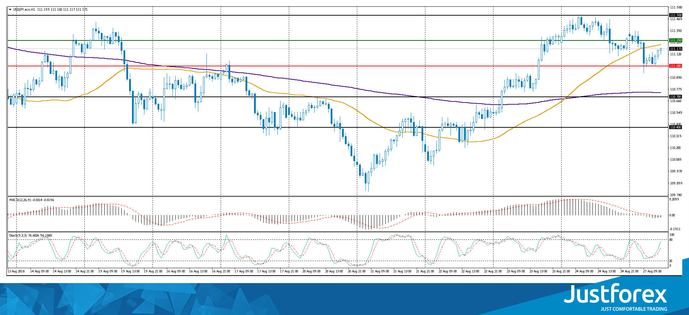The width and height of the screenshot is (689, 315).
Task: Click the 109.740 value on the price axis
Action: pos(676,195)
